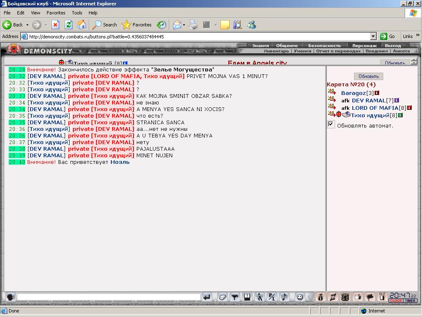Open the Персонаж game menu

pos(364,45)
